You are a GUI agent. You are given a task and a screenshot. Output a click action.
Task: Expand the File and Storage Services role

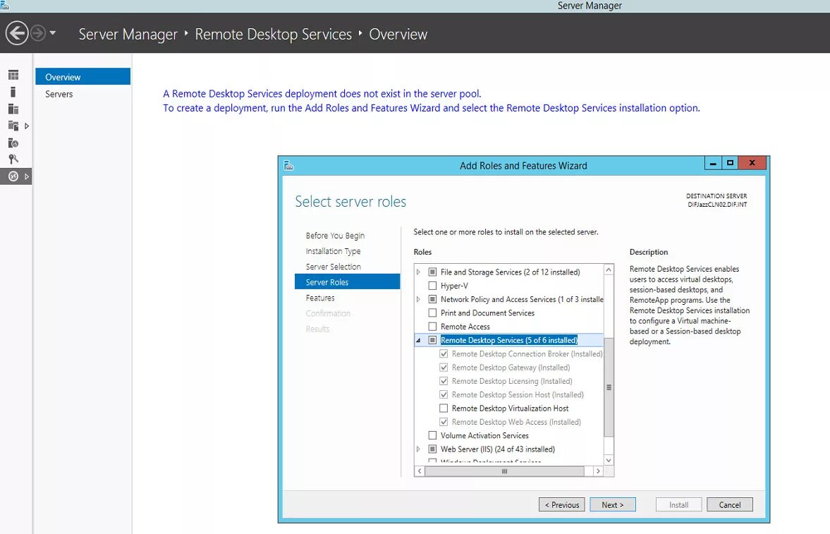[418, 272]
